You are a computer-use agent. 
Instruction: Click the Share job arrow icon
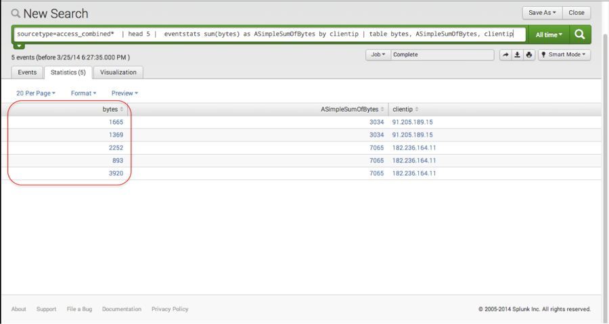pos(505,55)
